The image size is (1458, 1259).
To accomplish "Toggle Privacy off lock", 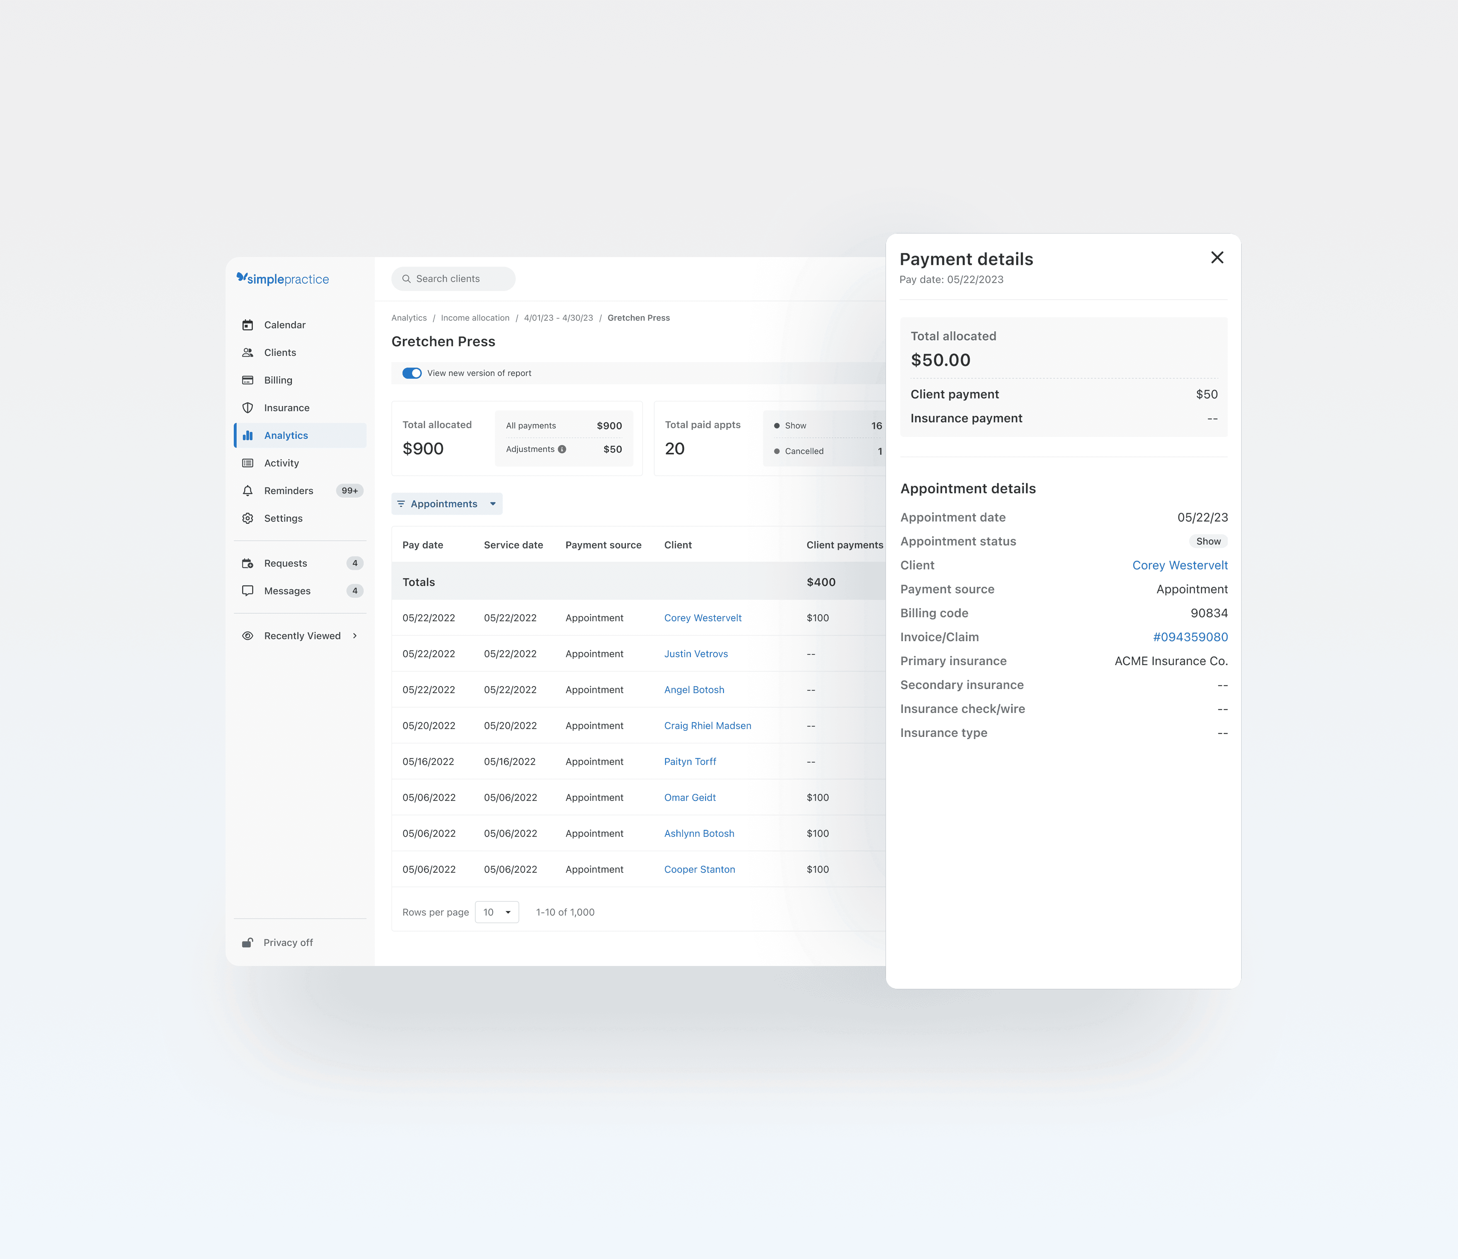I will click(x=248, y=943).
